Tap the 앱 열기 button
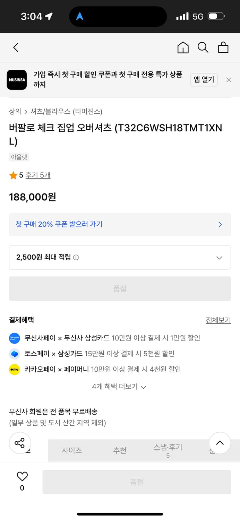The image size is (240, 520). click(204, 80)
